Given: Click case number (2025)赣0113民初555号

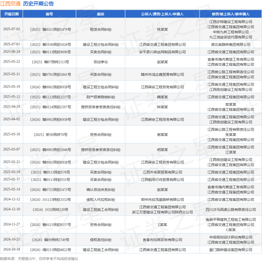Looking at the screenshot, I should (51, 180).
